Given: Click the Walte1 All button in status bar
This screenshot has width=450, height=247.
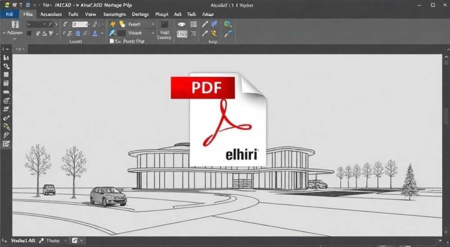Looking at the screenshot, I should point(23,241).
